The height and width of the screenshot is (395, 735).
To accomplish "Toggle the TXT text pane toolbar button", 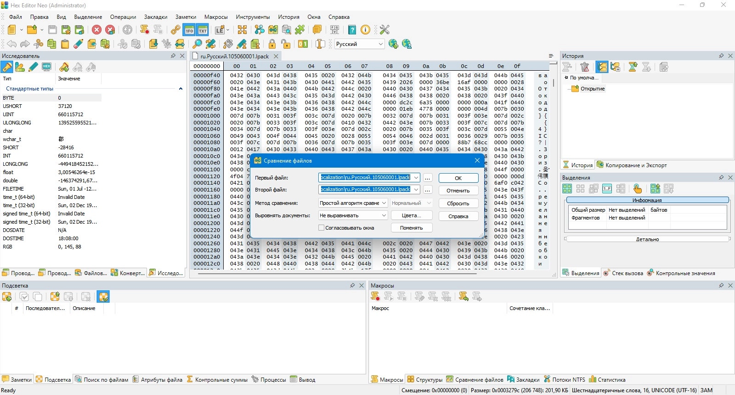I will (x=203, y=30).
